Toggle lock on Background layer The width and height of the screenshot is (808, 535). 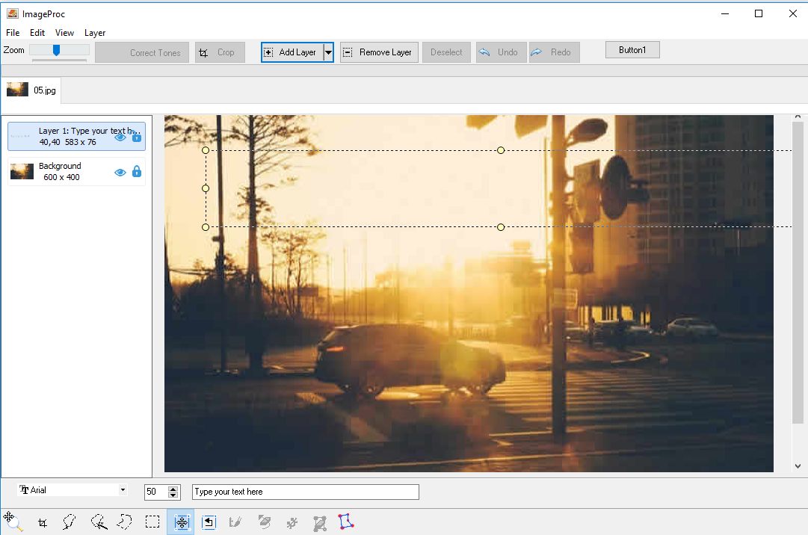136,171
